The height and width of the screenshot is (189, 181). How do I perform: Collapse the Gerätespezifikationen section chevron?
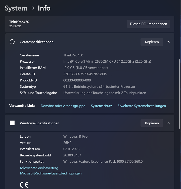tap(168, 42)
